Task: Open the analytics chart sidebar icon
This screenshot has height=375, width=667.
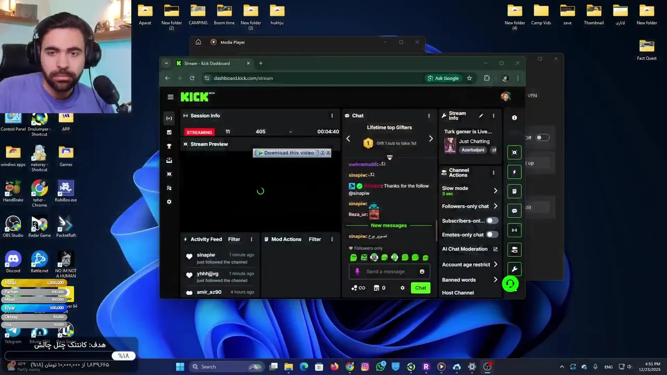Action: coord(169,132)
